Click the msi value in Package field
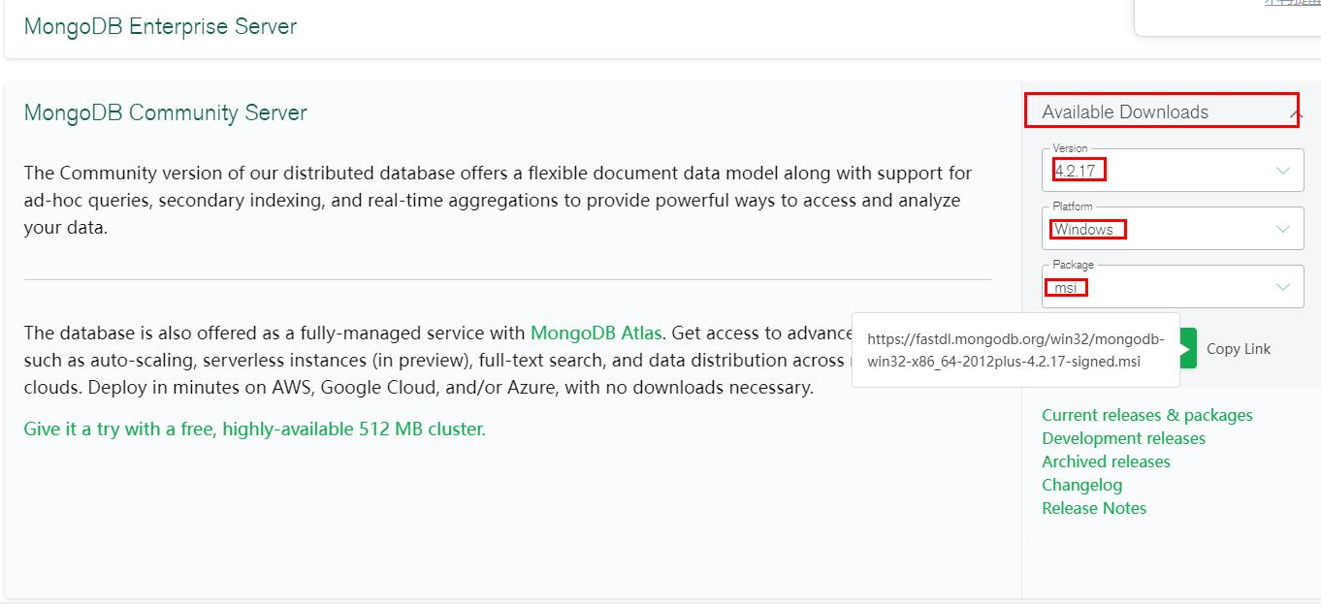1321x604 pixels. click(x=1065, y=287)
